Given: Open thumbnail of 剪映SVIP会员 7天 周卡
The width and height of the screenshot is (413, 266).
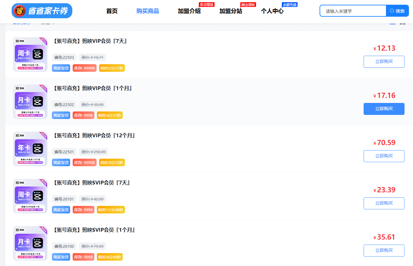Looking at the screenshot, I should coord(30,196).
